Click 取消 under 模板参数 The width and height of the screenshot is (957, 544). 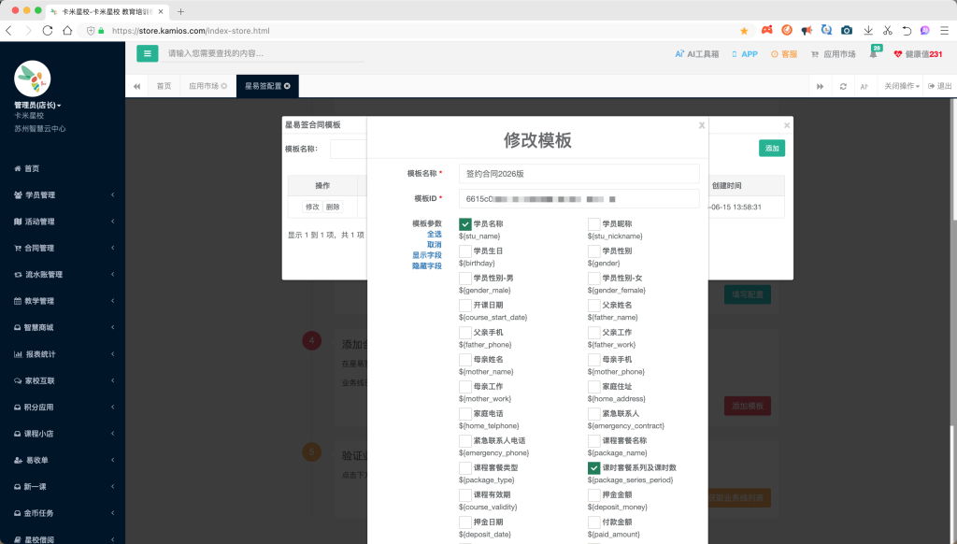coord(434,245)
